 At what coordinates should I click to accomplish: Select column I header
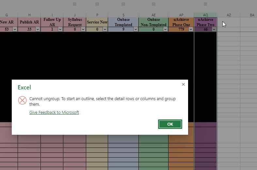pos(52,15)
